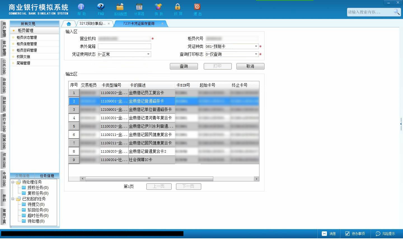The image size is (403, 240).
Task: Open the 凭证种类 dropdown
Action: [x=256, y=46]
